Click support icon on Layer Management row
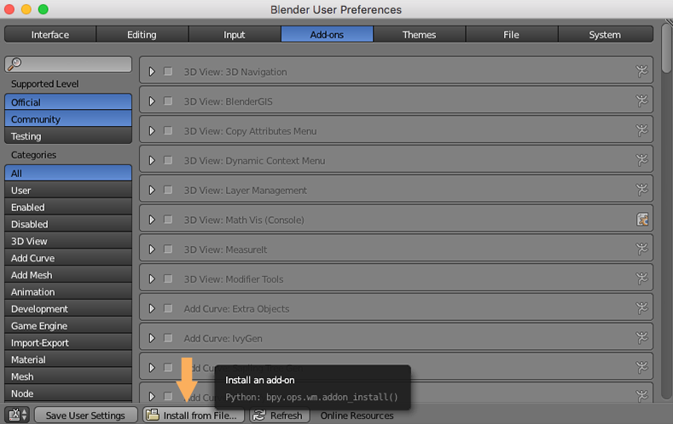 point(641,190)
